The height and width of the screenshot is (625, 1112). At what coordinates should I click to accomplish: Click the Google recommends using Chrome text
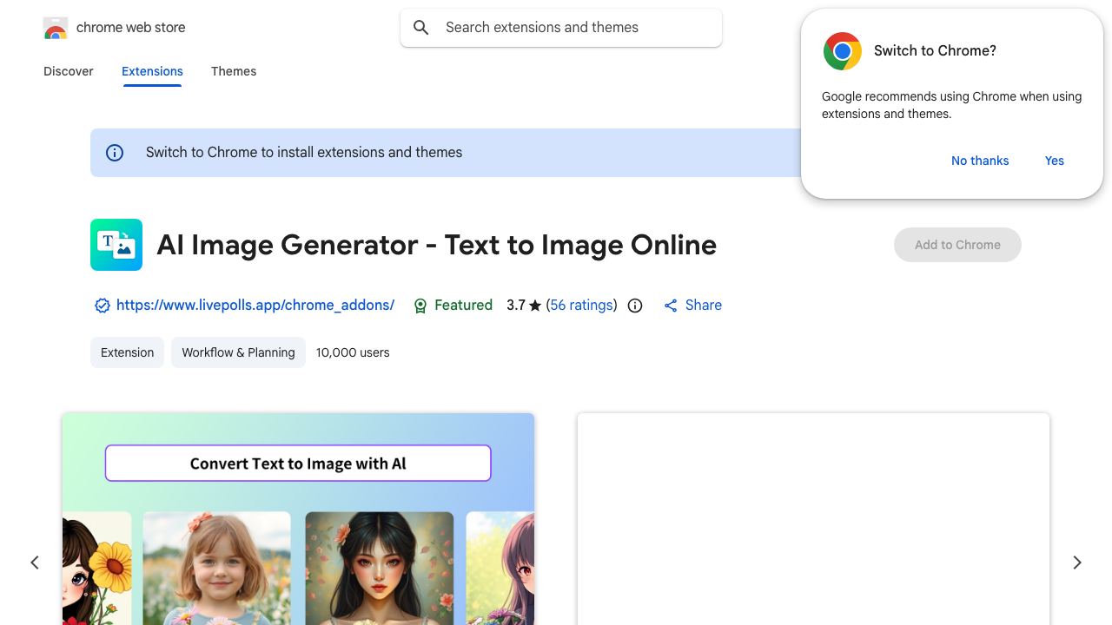(952, 105)
